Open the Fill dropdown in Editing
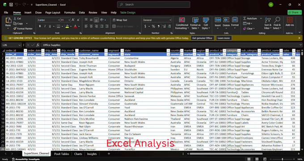Image resolution: width=304 pixels, height=161 pixels. (x=248, y=24)
